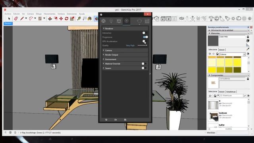
Task: Load settings from file icon
Action: (115, 120)
